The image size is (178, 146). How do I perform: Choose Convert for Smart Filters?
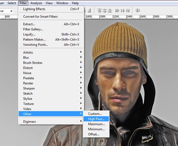[x=51, y=16]
